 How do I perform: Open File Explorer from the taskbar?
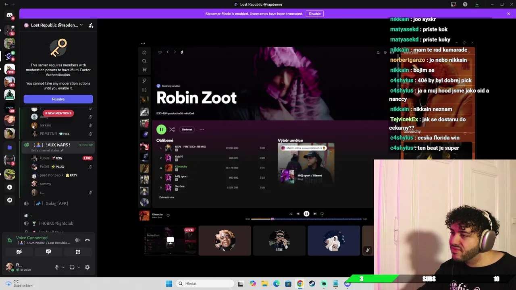coord(264,284)
